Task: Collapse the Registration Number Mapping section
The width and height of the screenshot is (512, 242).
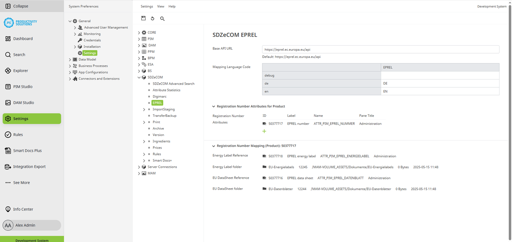Action: [213, 146]
